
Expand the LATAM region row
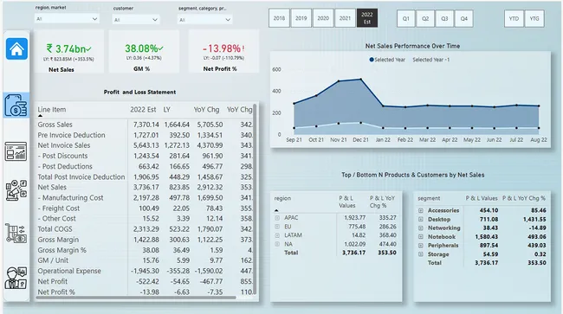277,235
